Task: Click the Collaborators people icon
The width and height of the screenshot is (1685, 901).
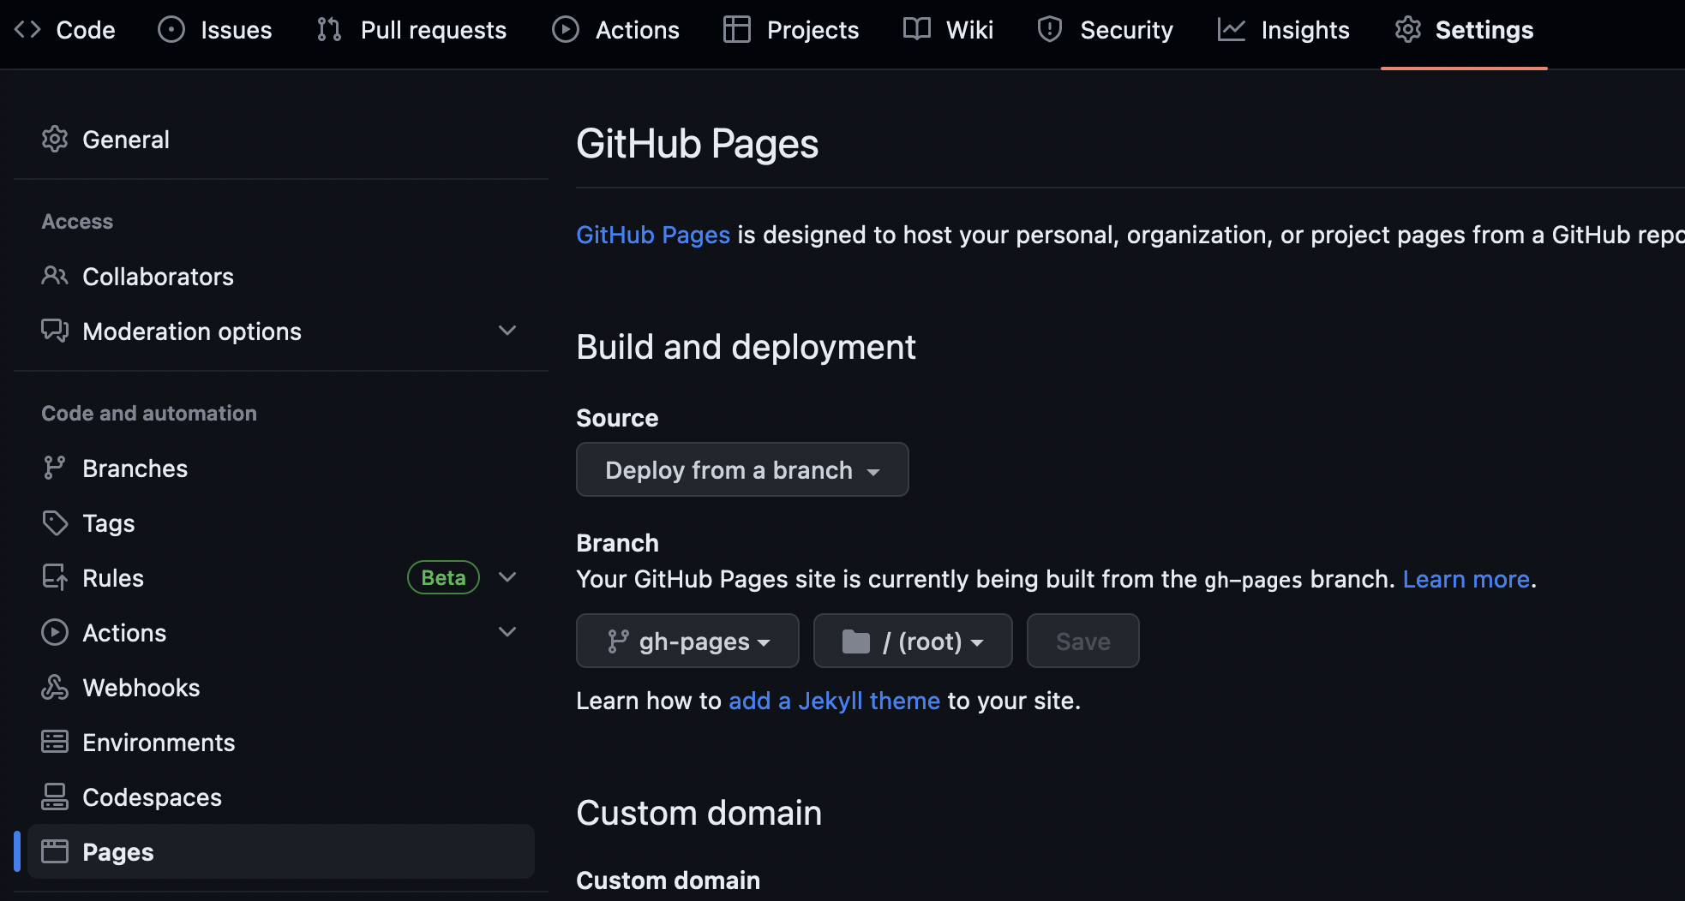Action: click(55, 276)
